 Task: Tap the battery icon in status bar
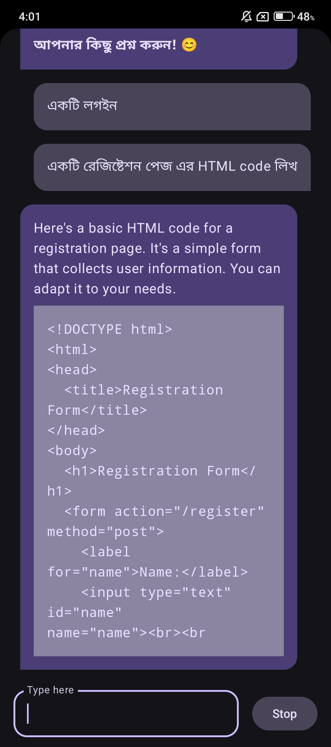pos(283,16)
